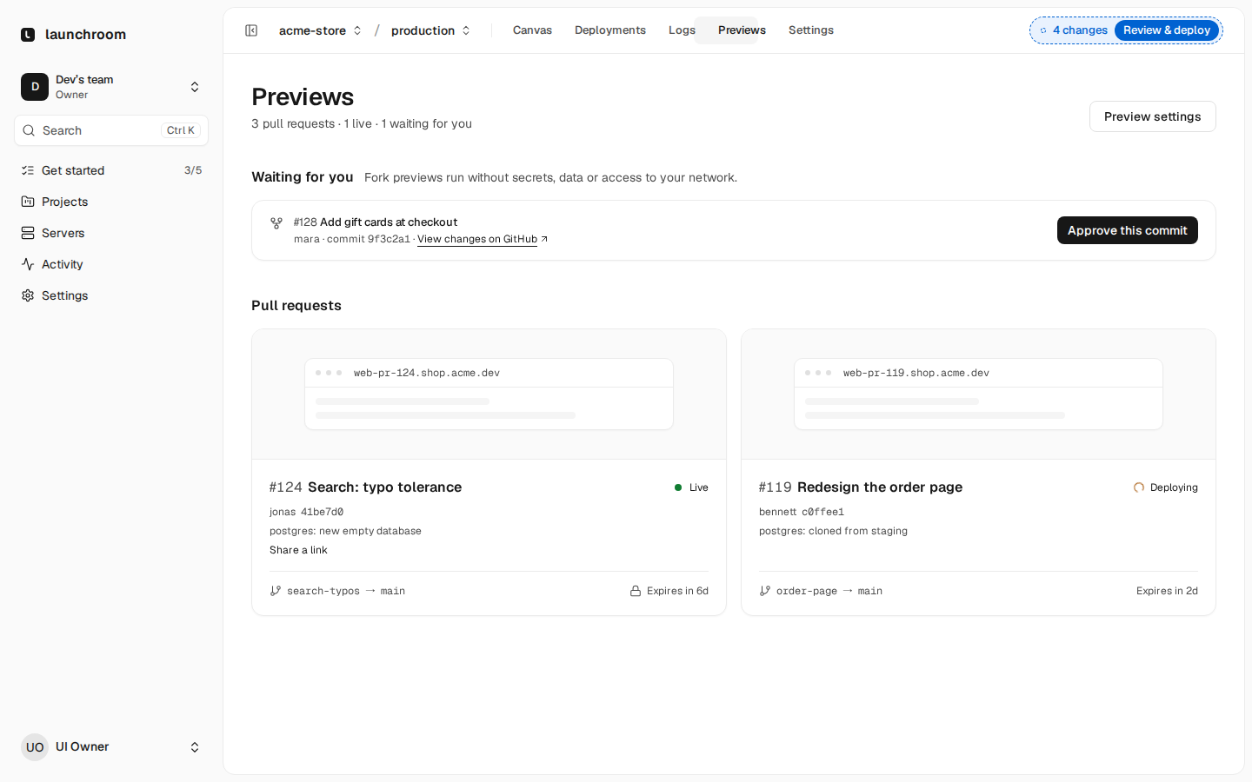Open the production environment dropdown
Viewport: 1252px width, 782px height.
pos(430,30)
